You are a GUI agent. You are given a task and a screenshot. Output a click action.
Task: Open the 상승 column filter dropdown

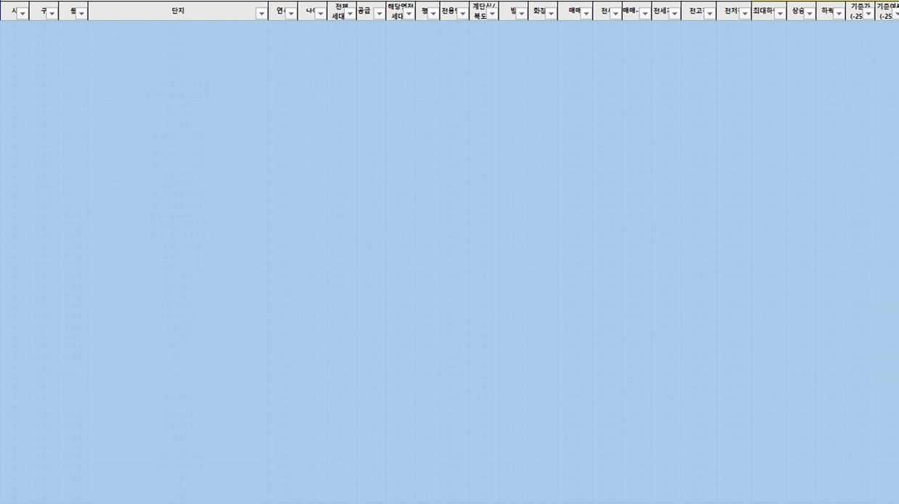tap(809, 14)
